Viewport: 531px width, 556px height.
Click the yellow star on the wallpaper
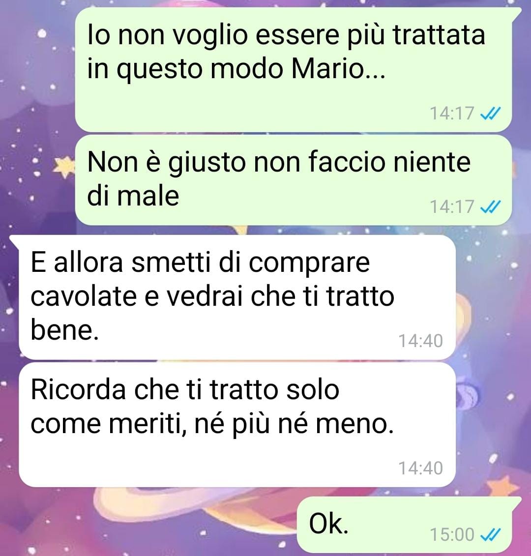tap(64, 167)
